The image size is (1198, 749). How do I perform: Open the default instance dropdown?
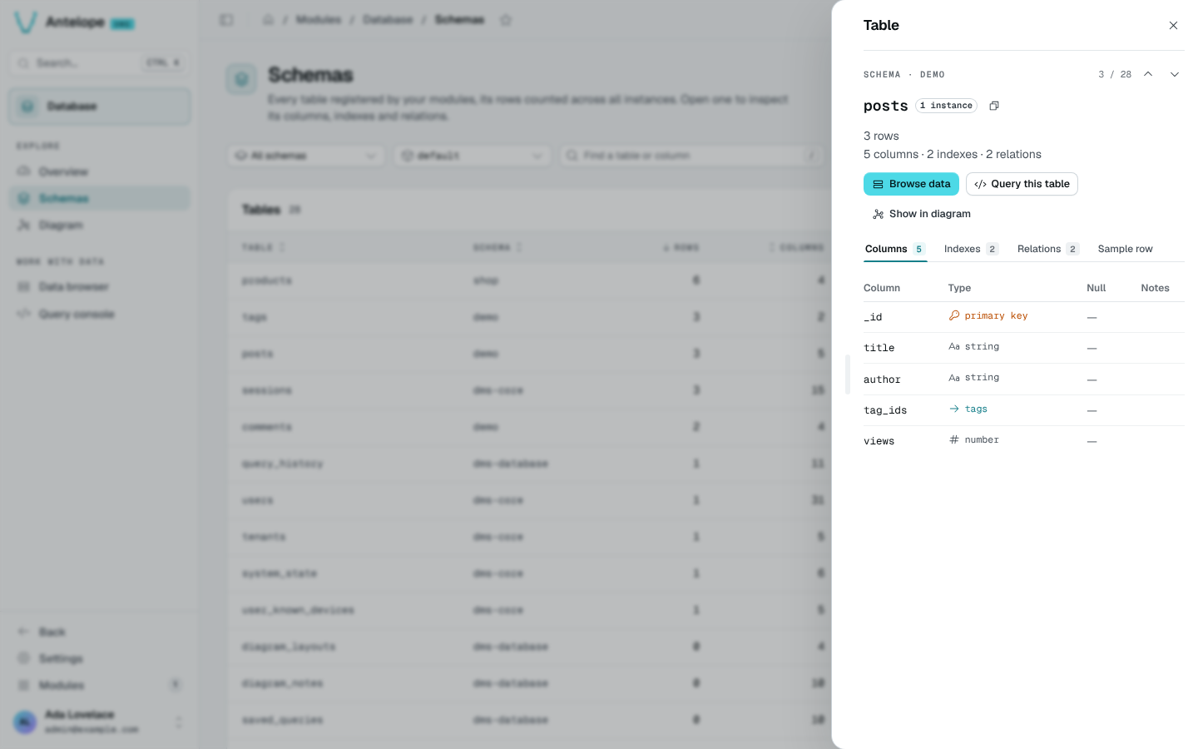pyautogui.click(x=473, y=156)
